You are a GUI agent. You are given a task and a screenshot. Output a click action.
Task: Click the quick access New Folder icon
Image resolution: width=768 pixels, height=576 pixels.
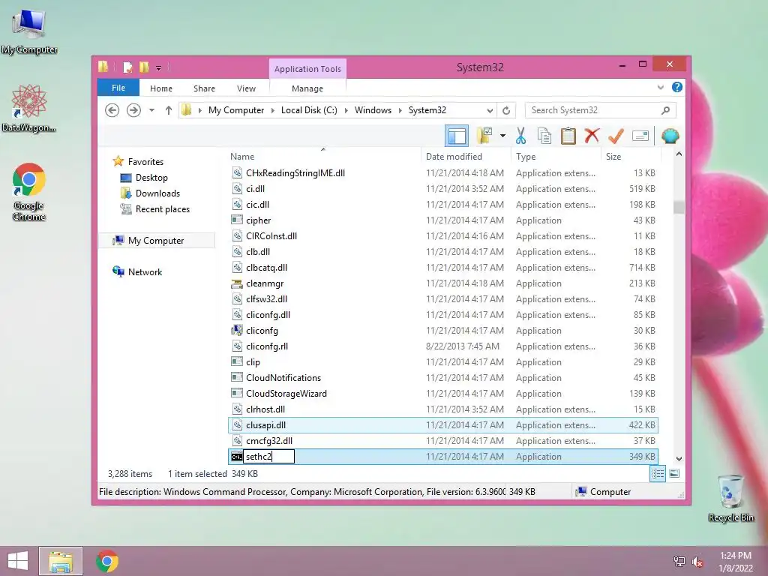(x=144, y=67)
